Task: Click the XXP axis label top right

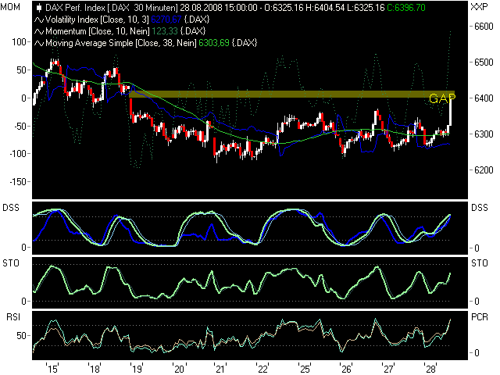Action: pos(479,7)
